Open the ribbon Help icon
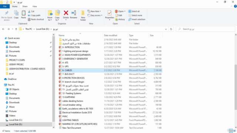237x133 pixels. pos(236,6)
